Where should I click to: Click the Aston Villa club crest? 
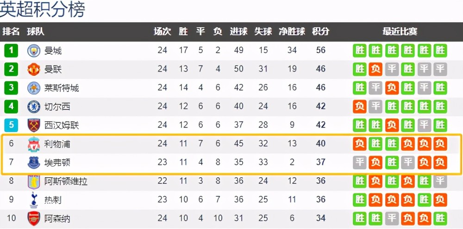click(x=34, y=181)
